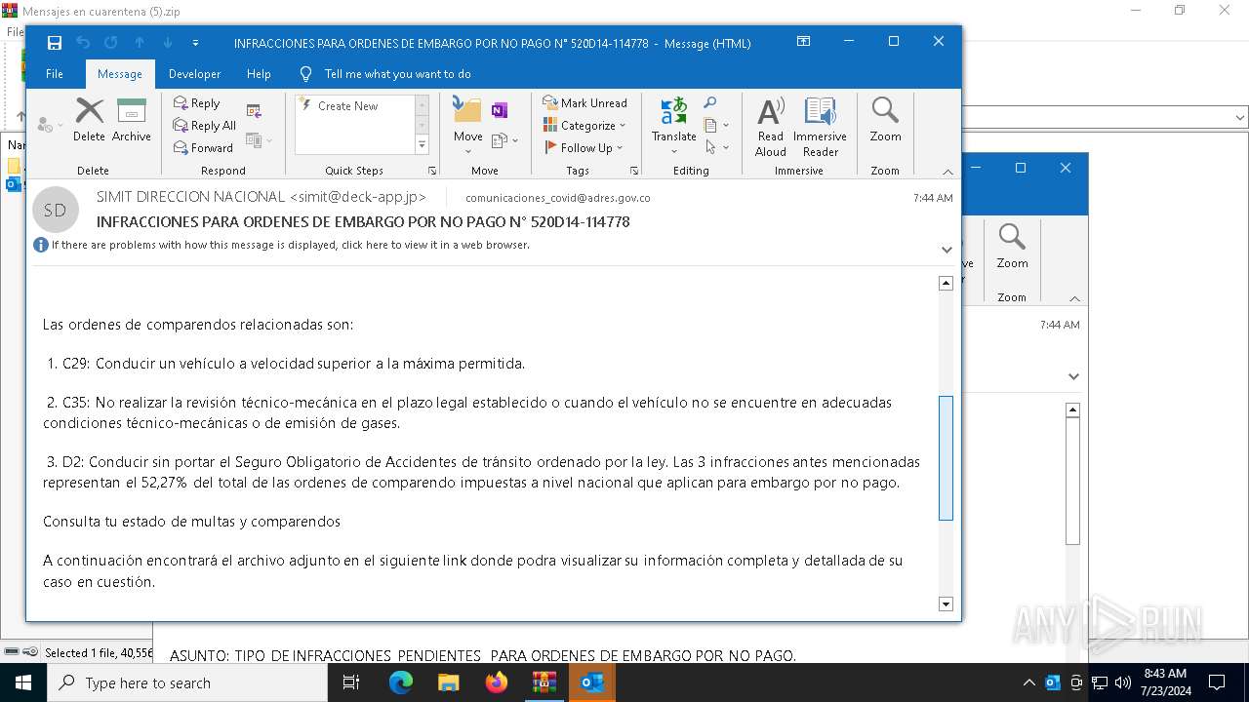Send the message to OneNote
This screenshot has height=702, width=1249.
(500, 110)
